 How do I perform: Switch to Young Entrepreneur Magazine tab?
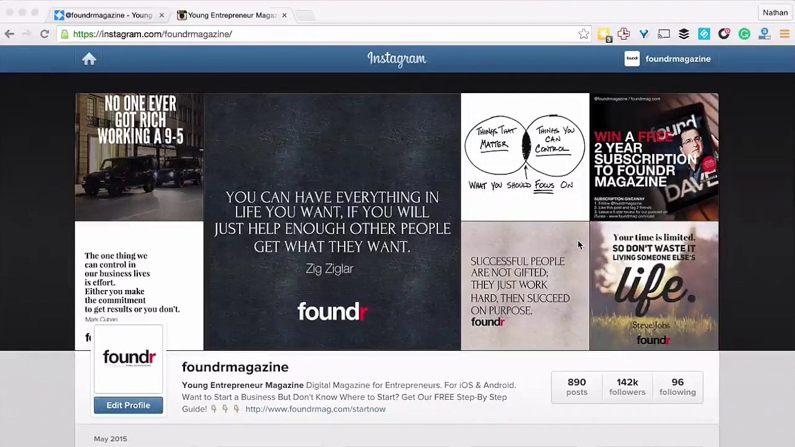231,15
